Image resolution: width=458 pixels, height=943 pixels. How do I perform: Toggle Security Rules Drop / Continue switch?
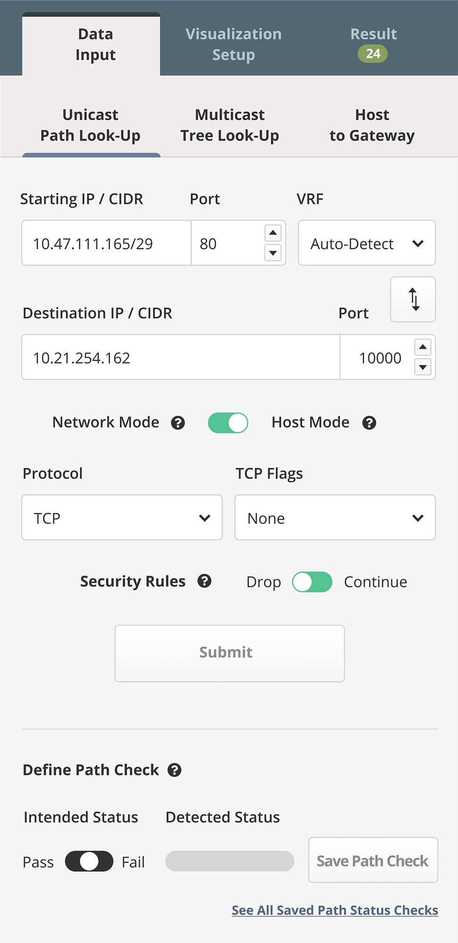pos(312,582)
